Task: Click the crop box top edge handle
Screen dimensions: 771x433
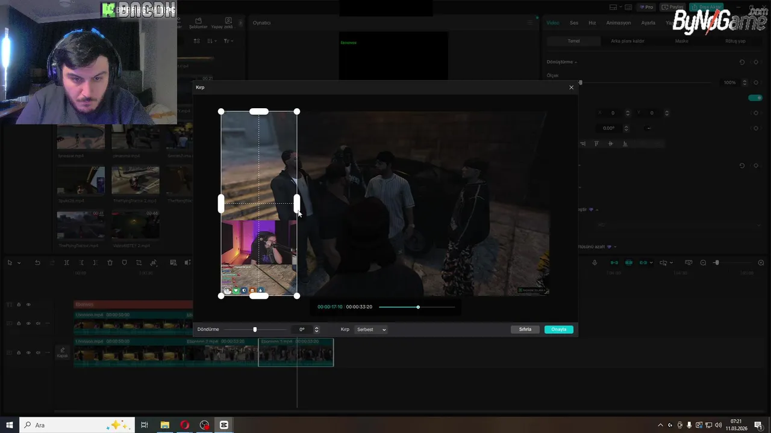Action: (259, 111)
